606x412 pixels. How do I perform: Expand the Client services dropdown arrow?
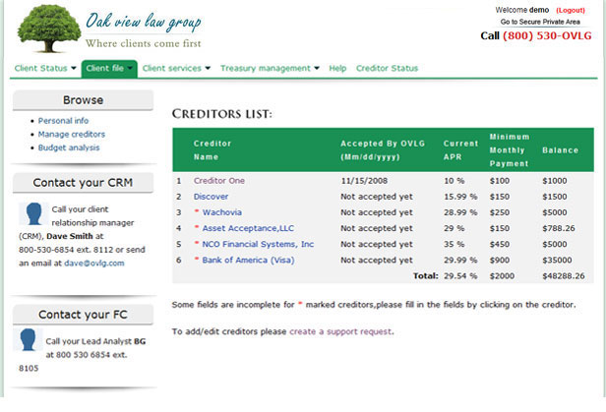click(x=208, y=69)
